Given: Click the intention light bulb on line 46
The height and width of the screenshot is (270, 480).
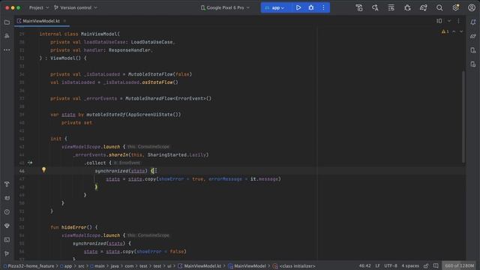Looking at the screenshot, I should pyautogui.click(x=43, y=170).
